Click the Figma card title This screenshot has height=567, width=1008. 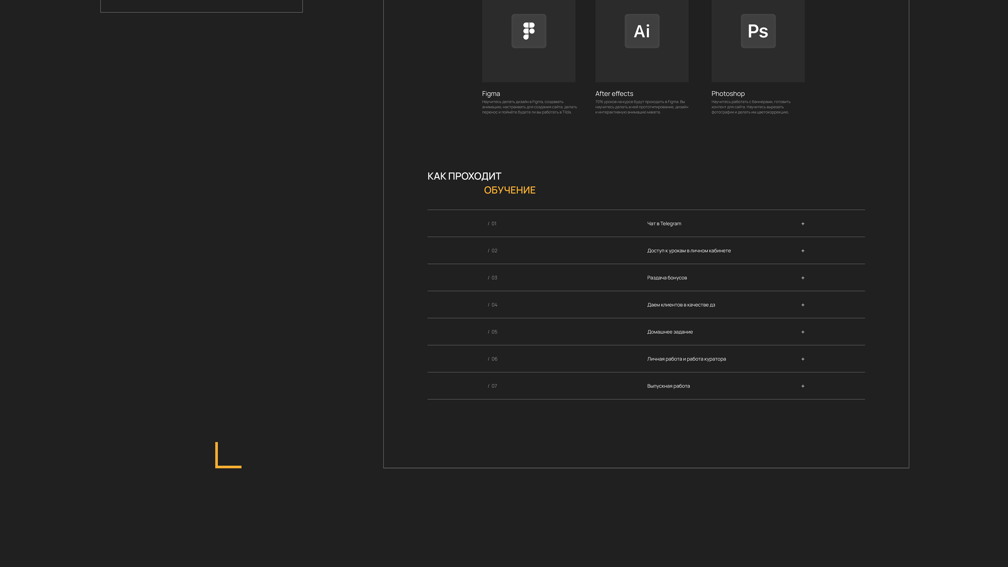[x=491, y=94]
